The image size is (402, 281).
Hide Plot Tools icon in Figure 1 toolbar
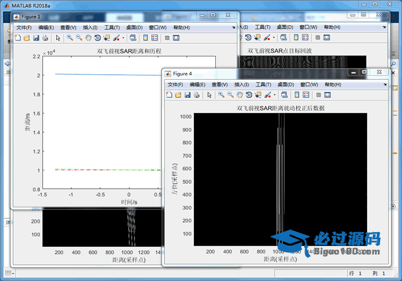click(x=167, y=38)
